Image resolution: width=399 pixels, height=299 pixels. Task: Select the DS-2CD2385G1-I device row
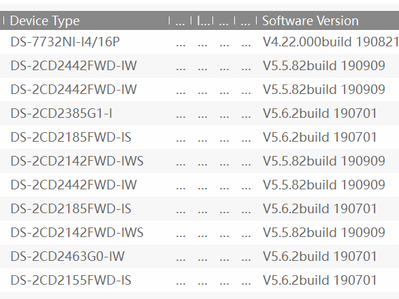pos(199,113)
